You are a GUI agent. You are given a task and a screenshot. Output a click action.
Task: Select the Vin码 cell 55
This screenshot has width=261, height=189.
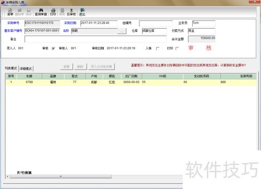162,82
